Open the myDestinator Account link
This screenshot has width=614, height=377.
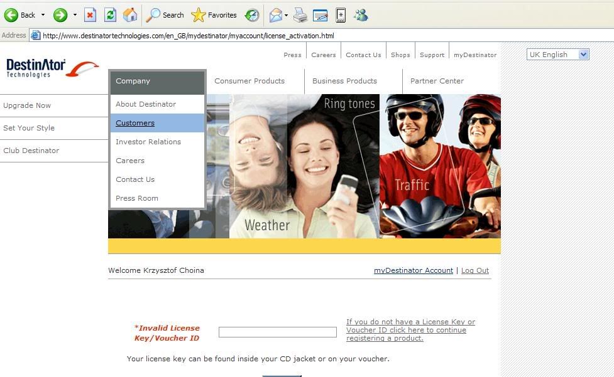tap(413, 270)
